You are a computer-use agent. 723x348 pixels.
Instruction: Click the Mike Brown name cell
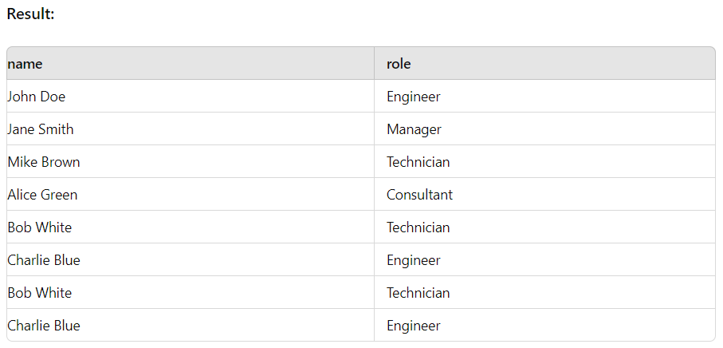pyautogui.click(x=191, y=161)
